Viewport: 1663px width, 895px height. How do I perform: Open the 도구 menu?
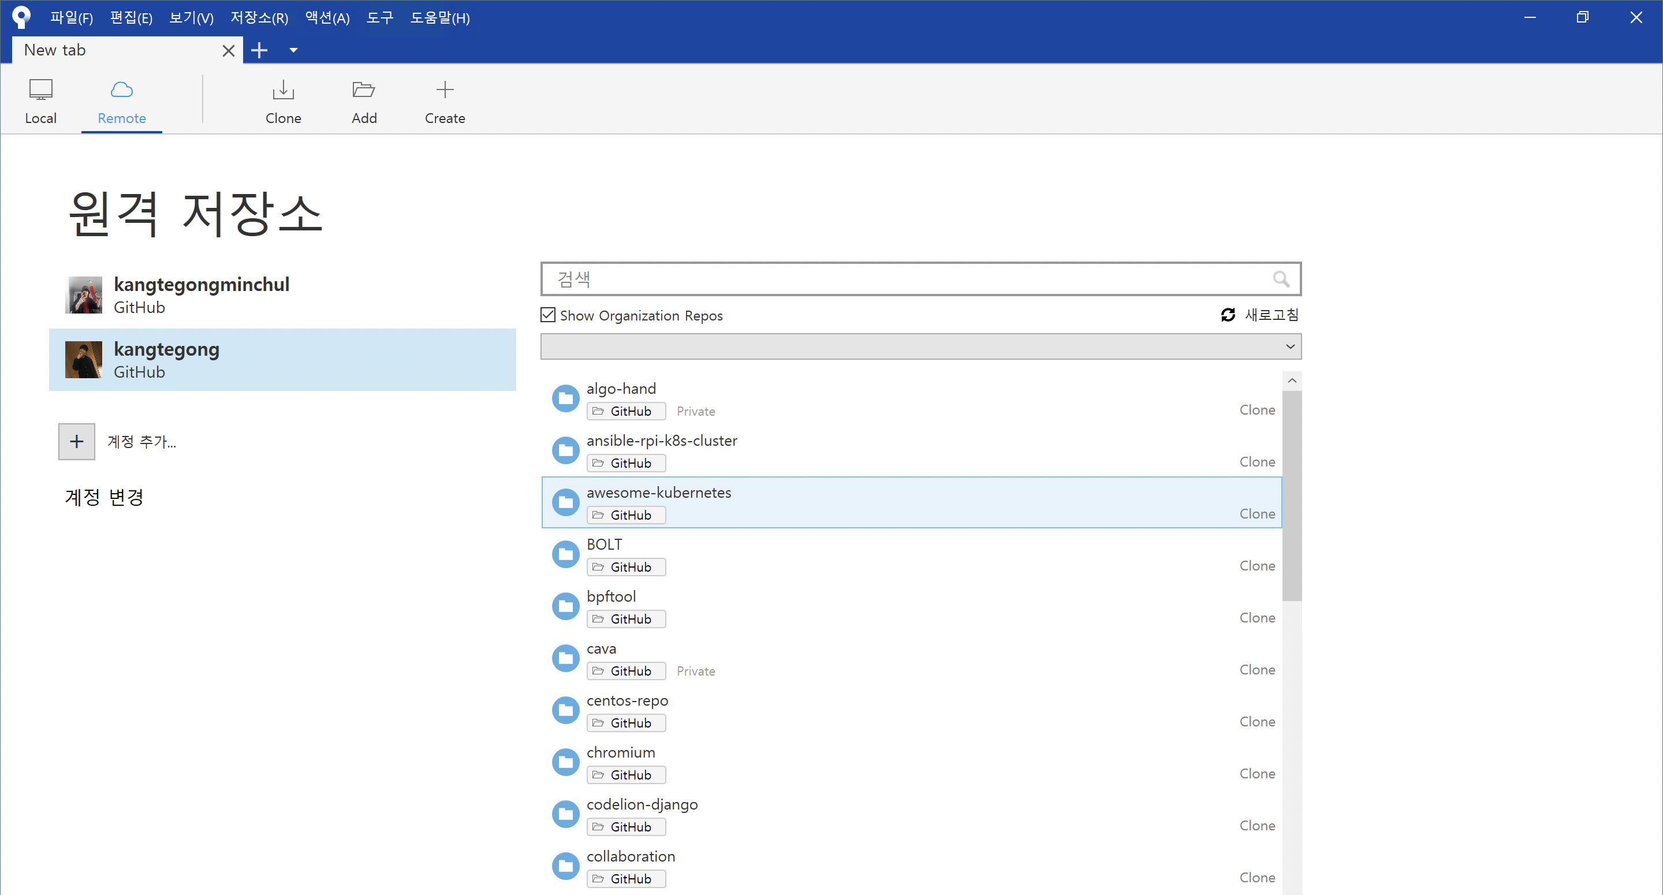pos(379,17)
